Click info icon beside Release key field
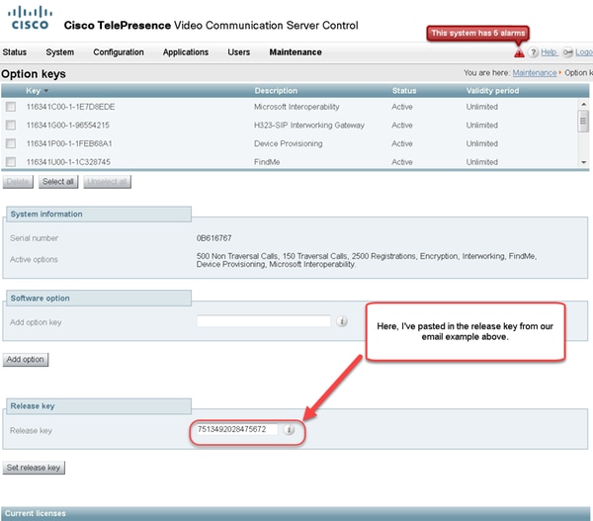 click(x=289, y=429)
